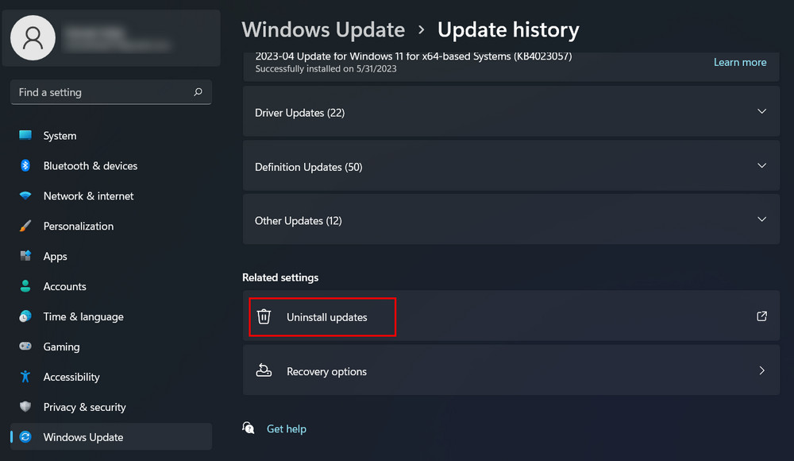Click Driver Updates (22) label
This screenshot has width=794, height=461.
click(x=300, y=113)
